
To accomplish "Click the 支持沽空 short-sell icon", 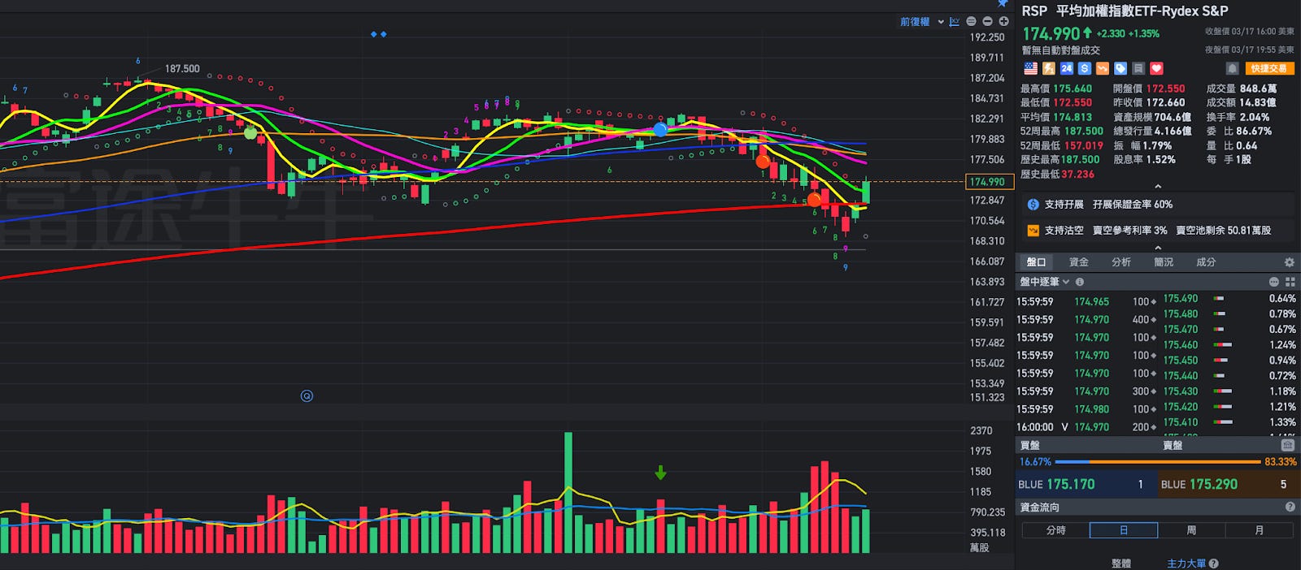I will (1033, 231).
